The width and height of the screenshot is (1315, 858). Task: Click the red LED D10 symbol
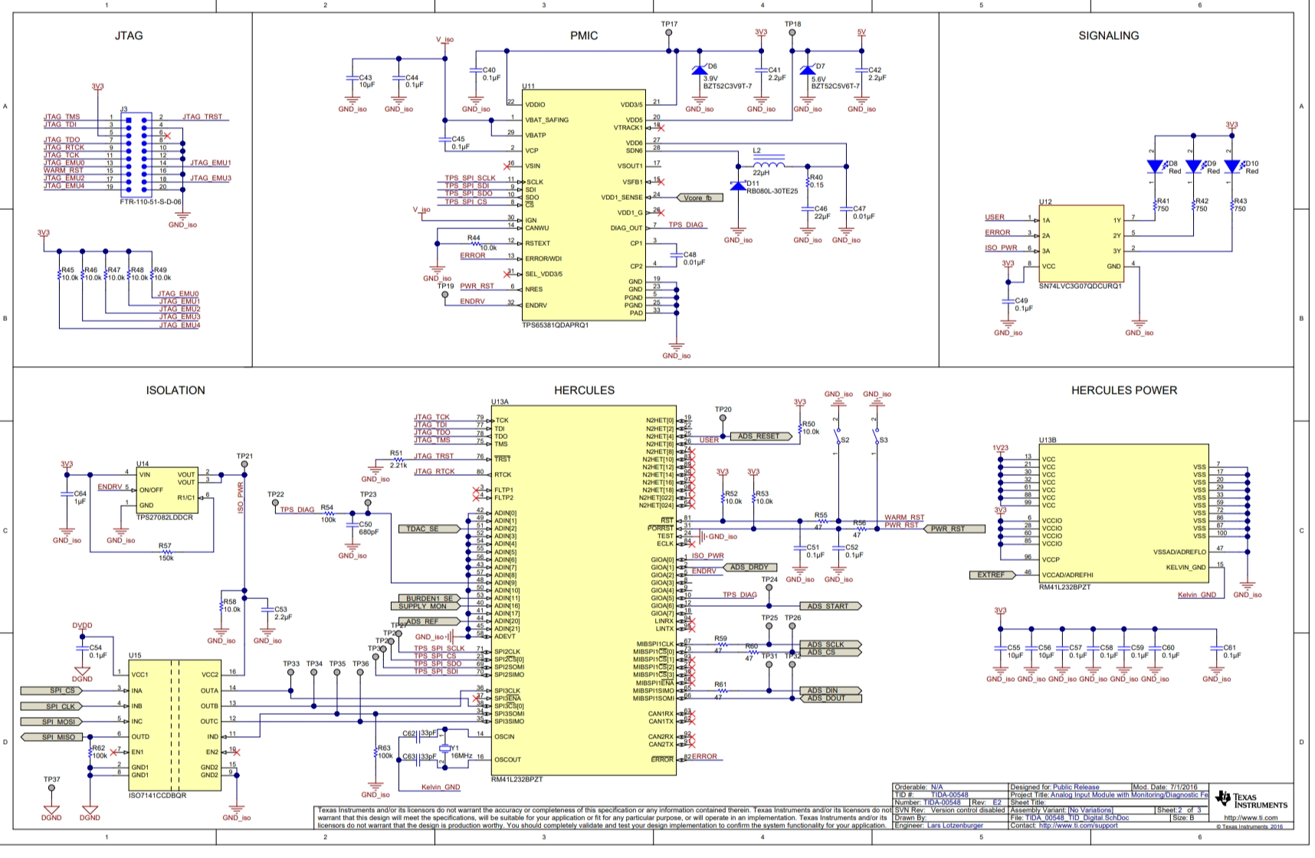click(1231, 166)
